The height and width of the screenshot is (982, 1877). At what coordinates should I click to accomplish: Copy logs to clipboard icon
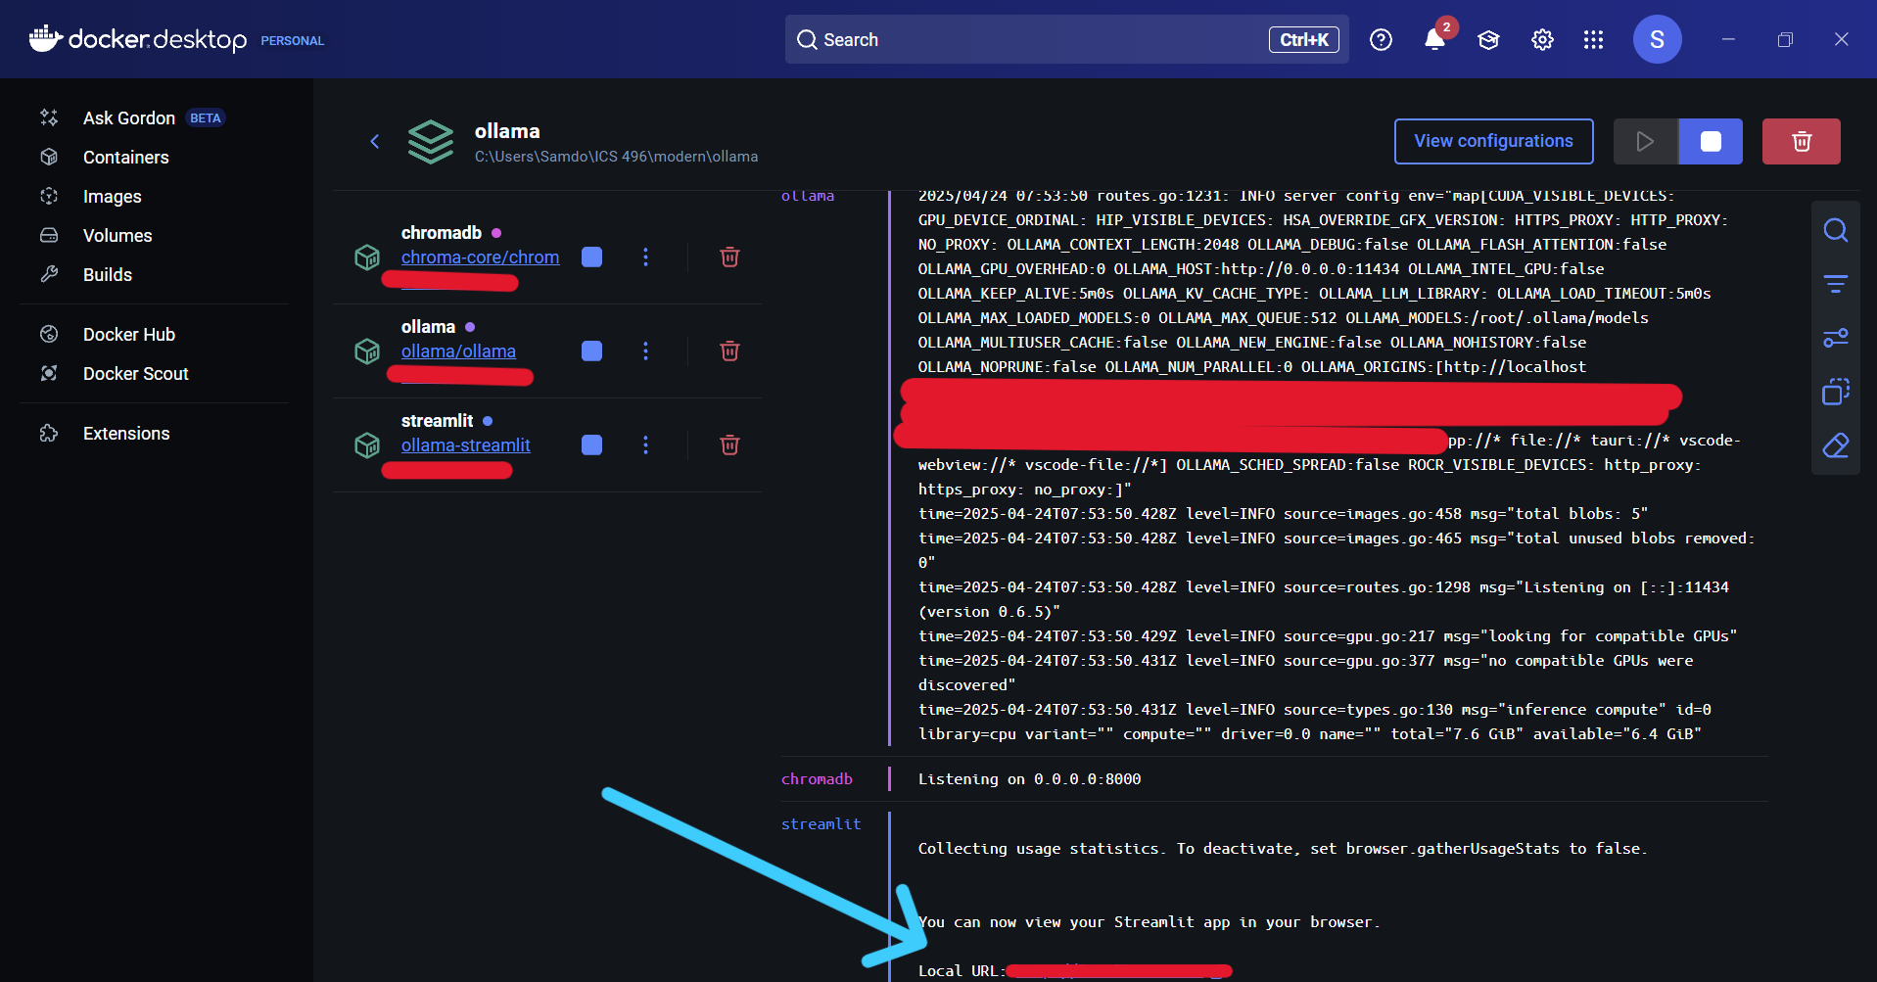[x=1835, y=392]
